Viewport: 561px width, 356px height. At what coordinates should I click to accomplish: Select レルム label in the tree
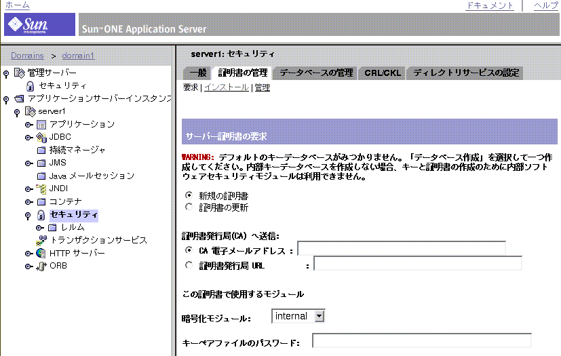click(73, 227)
